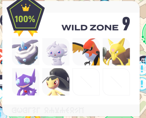Click the Wild Zone title text
Image resolution: width=146 pixels, height=118 pixels.
pos(90,28)
